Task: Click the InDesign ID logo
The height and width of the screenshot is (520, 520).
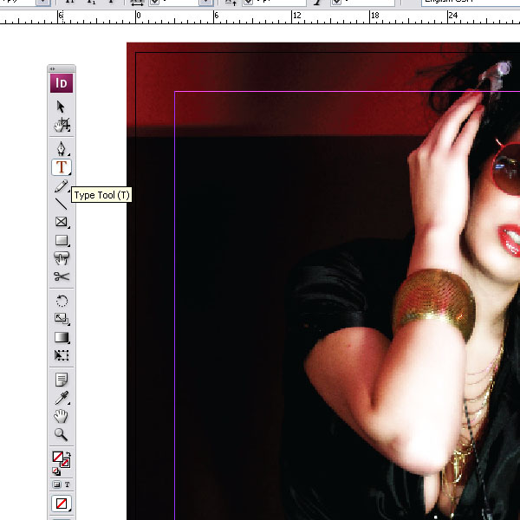Action: [x=62, y=83]
